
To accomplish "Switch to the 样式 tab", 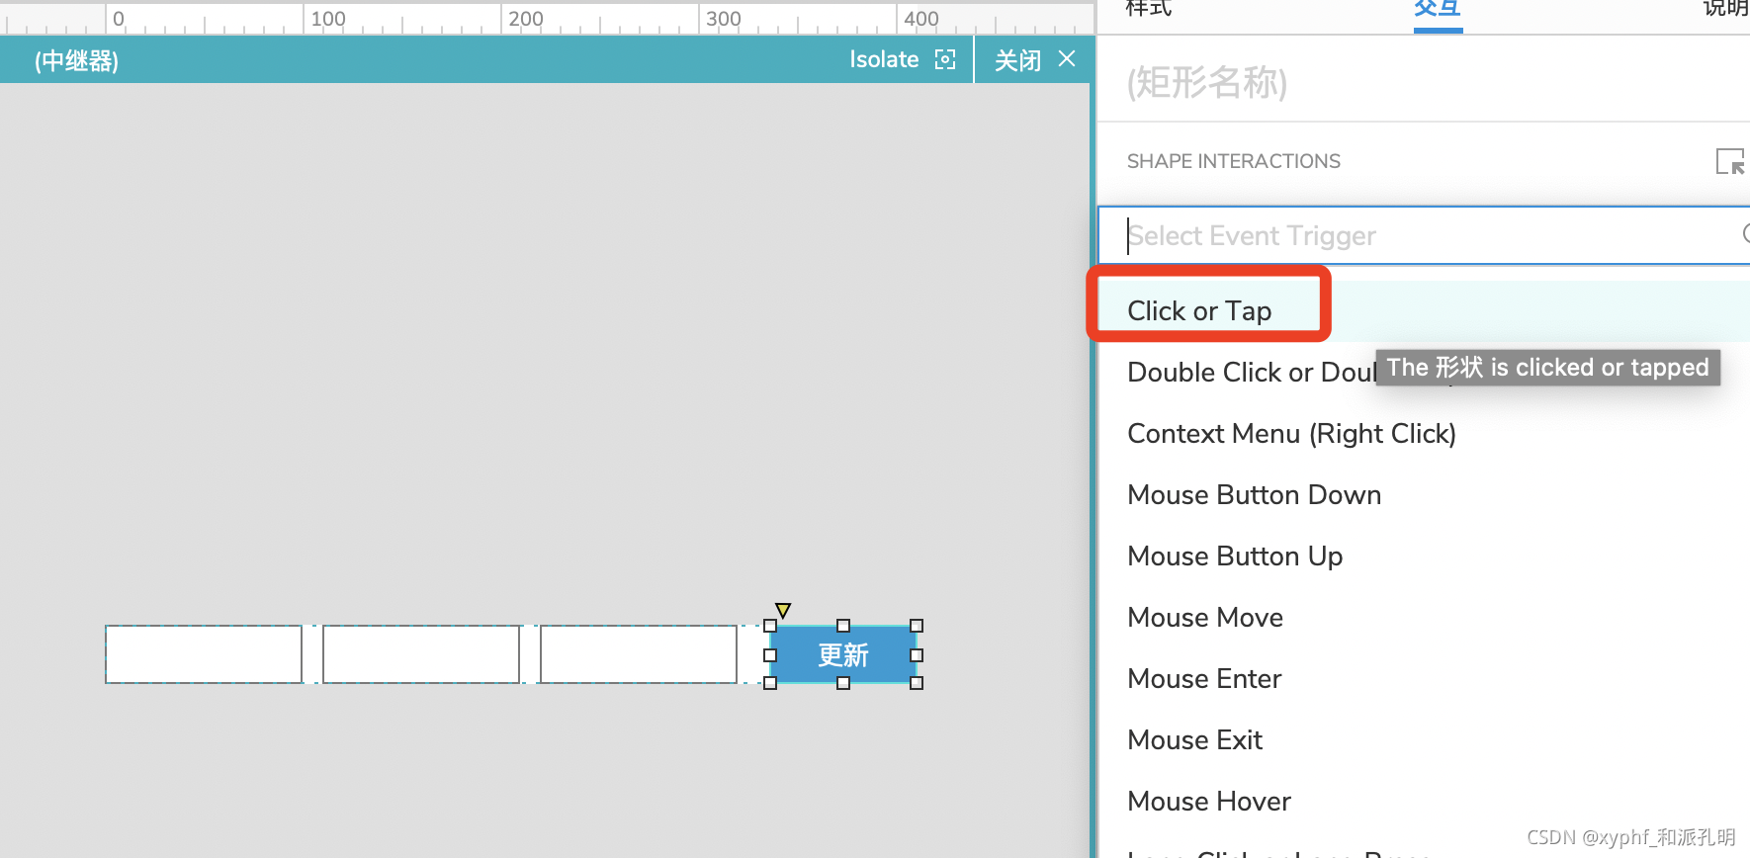I will [1149, 9].
